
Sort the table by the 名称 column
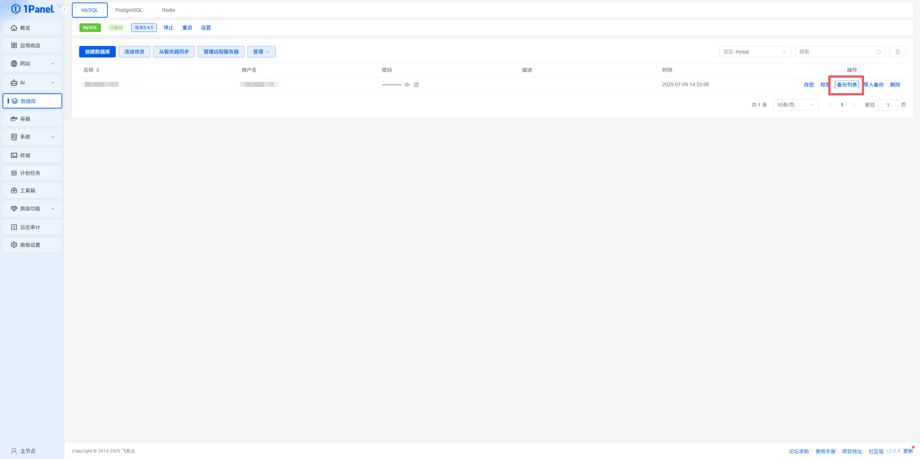coord(97,70)
